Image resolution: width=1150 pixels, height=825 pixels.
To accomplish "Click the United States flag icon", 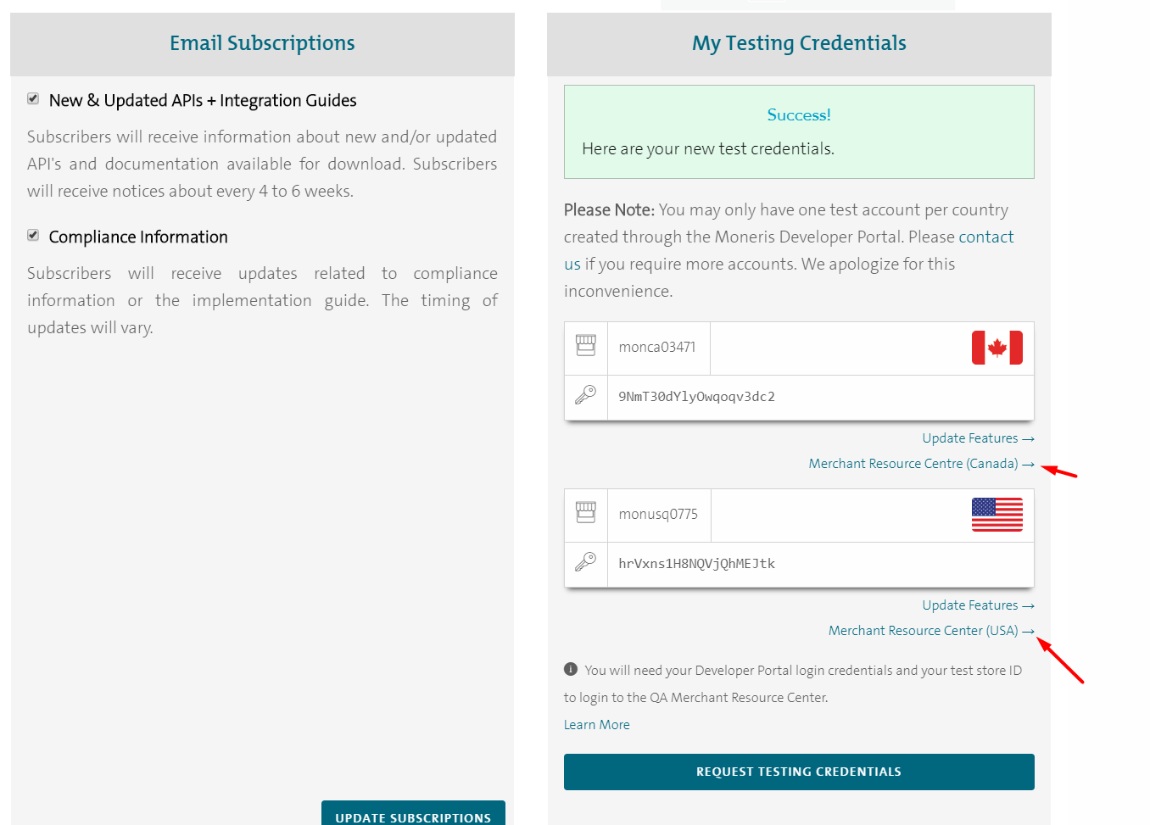I will point(997,515).
